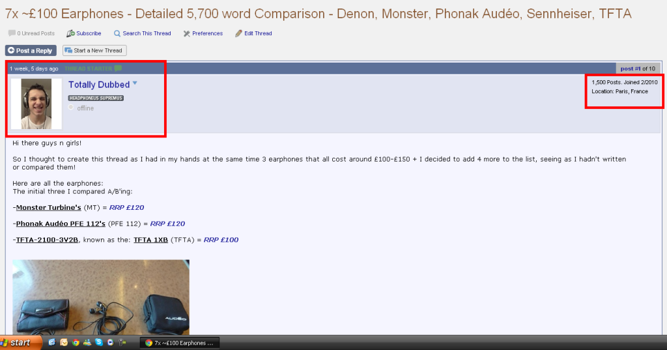The width and height of the screenshot is (667, 350).
Task: Click the Subscribe icon in the thread toolbar
Action: click(70, 33)
